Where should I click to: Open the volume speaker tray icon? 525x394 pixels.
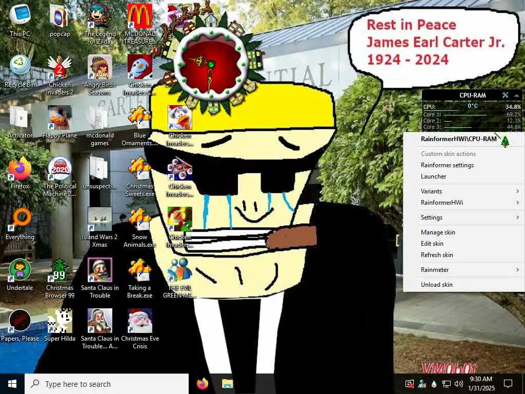point(459,384)
